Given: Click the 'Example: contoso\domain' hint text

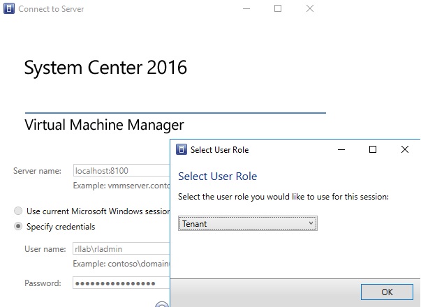Looking at the screenshot, I should [121, 264].
